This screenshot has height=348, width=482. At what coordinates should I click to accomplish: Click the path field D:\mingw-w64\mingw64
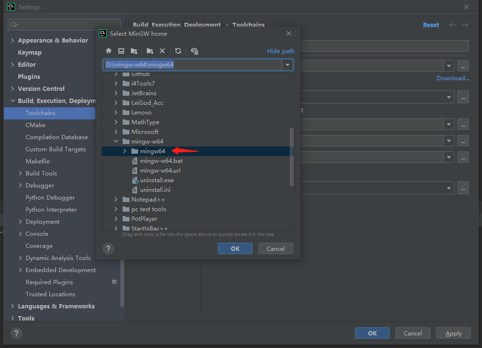pos(193,65)
